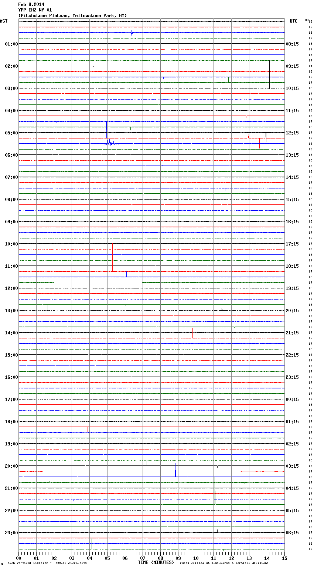Click the 21:15 UTC time label
The width and height of the screenshot is (314, 568).
[x=292, y=333]
